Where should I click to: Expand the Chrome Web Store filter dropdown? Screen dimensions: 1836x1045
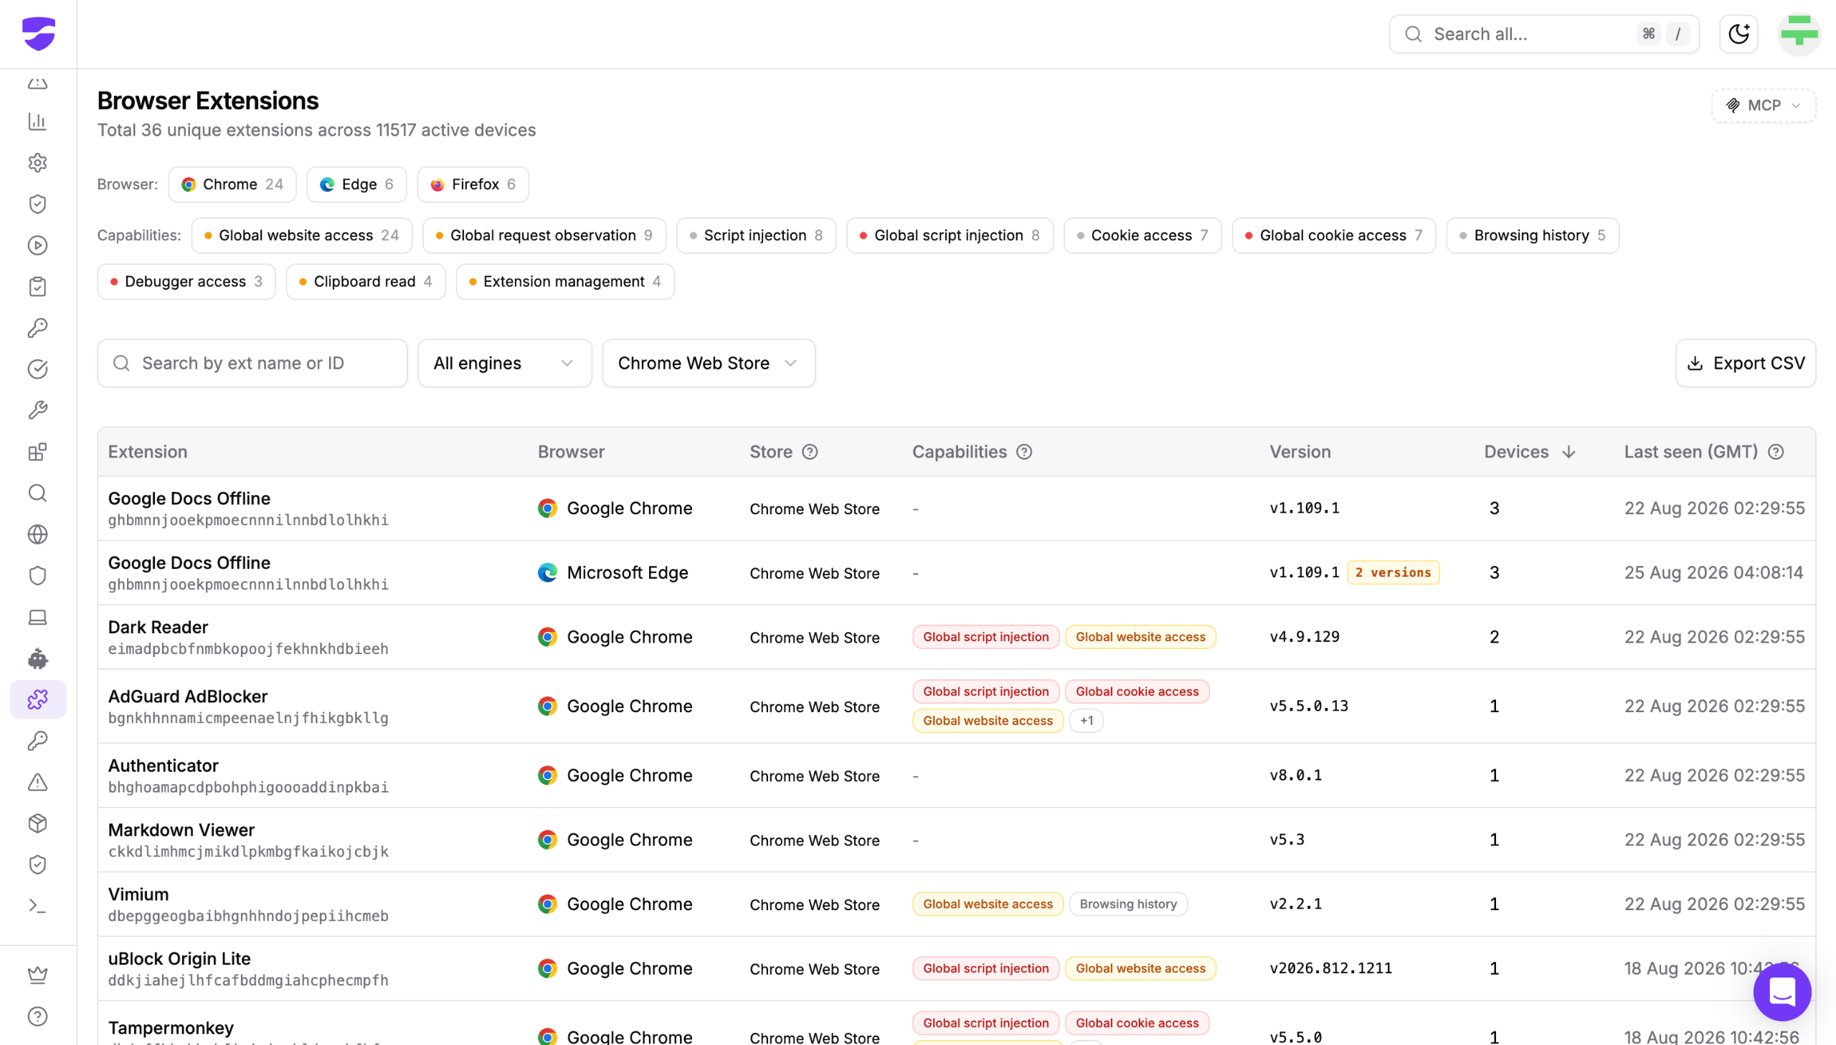click(x=708, y=363)
